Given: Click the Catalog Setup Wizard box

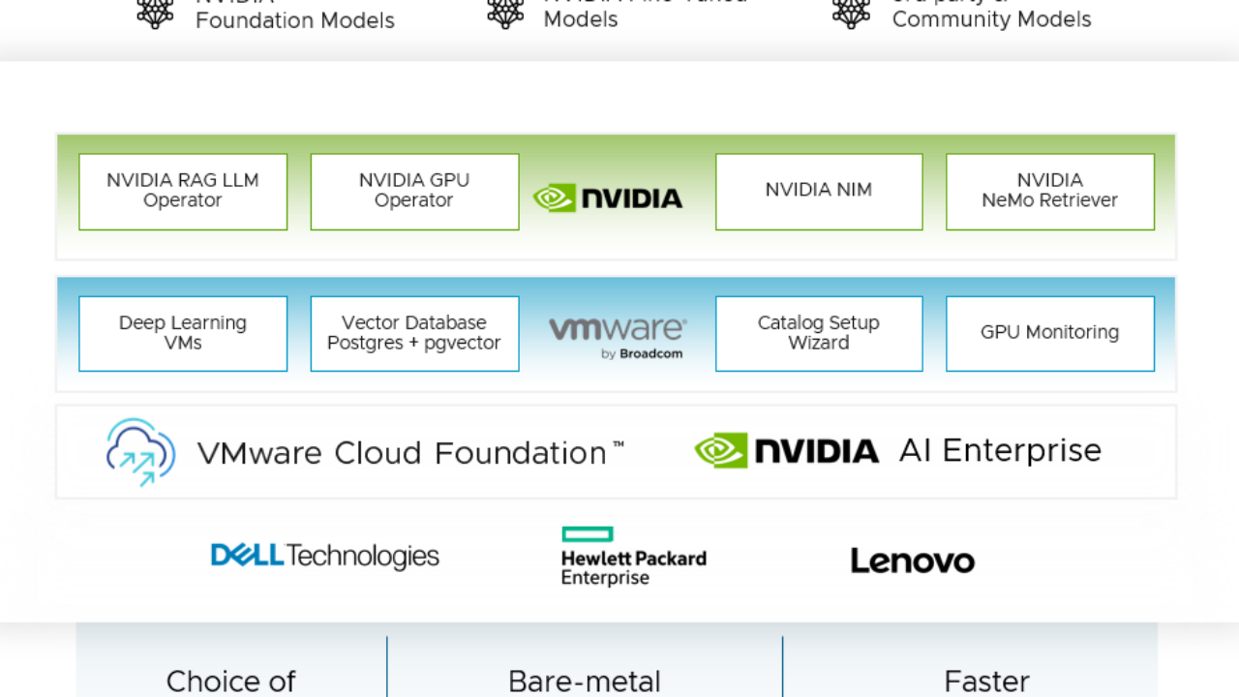Looking at the screenshot, I should pos(819,334).
